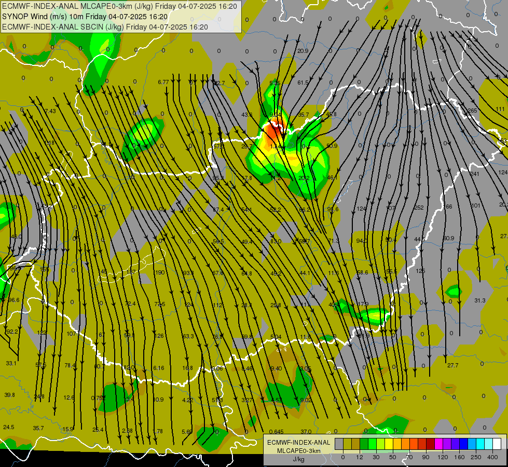The width and height of the screenshot is (508, 467).
Task: Click the map value '252'
Action: pyautogui.click(x=419, y=208)
